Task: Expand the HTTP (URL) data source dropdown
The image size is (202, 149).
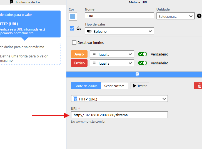Action: click(119, 99)
